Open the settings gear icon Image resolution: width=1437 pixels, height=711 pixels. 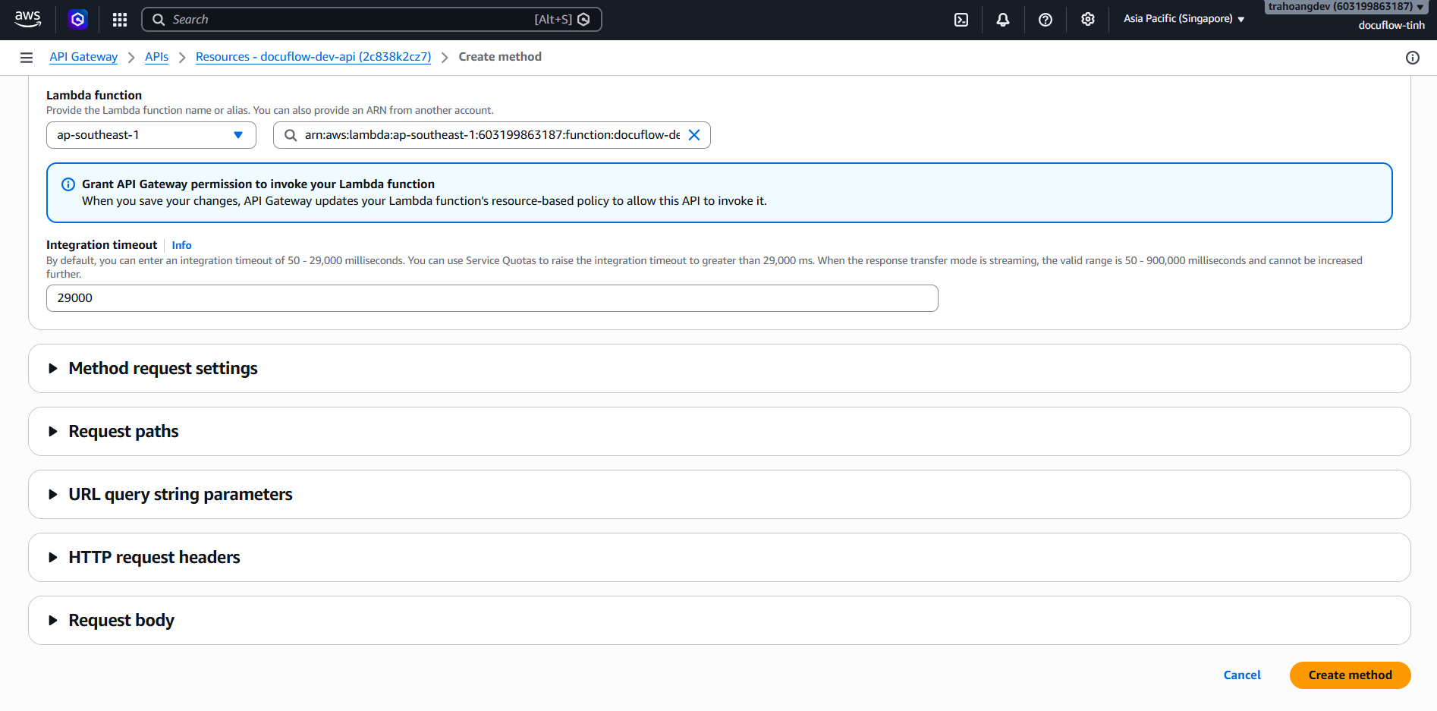(1088, 20)
